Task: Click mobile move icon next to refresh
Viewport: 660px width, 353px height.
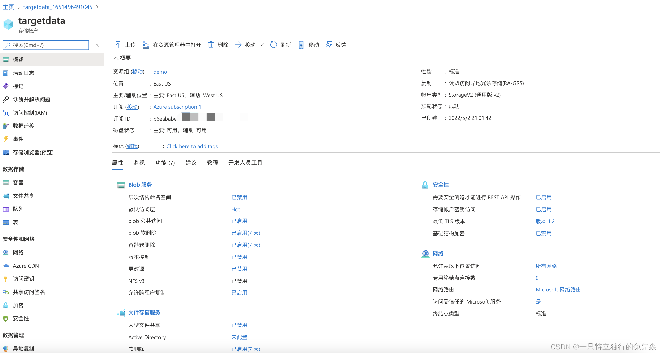Action: point(301,45)
